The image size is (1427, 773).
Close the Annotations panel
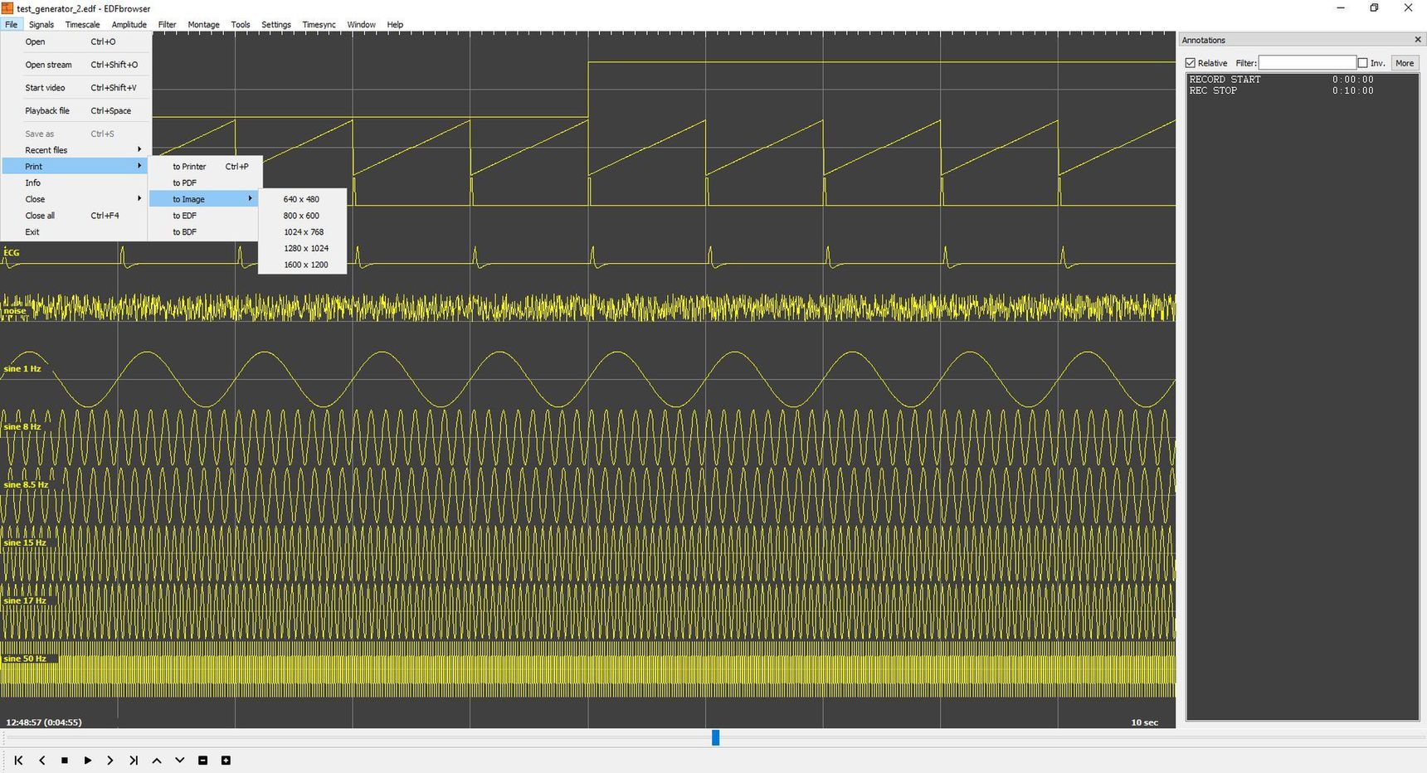pyautogui.click(x=1417, y=40)
